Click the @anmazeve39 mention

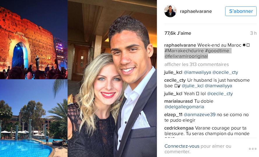(199, 115)
